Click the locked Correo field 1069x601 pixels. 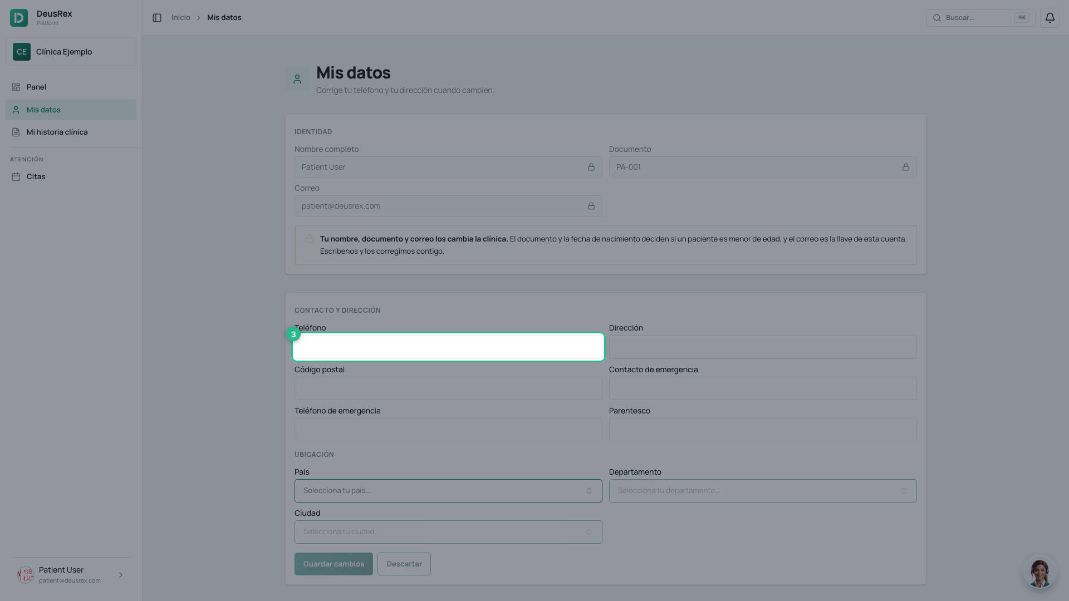pos(448,206)
